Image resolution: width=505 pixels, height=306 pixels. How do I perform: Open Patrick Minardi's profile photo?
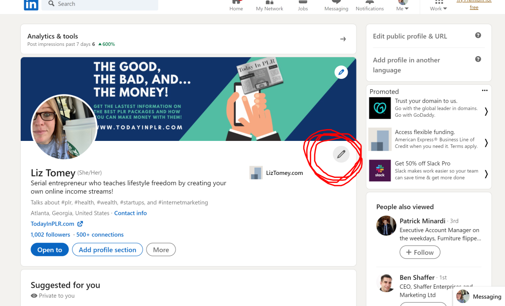pyautogui.click(x=386, y=226)
